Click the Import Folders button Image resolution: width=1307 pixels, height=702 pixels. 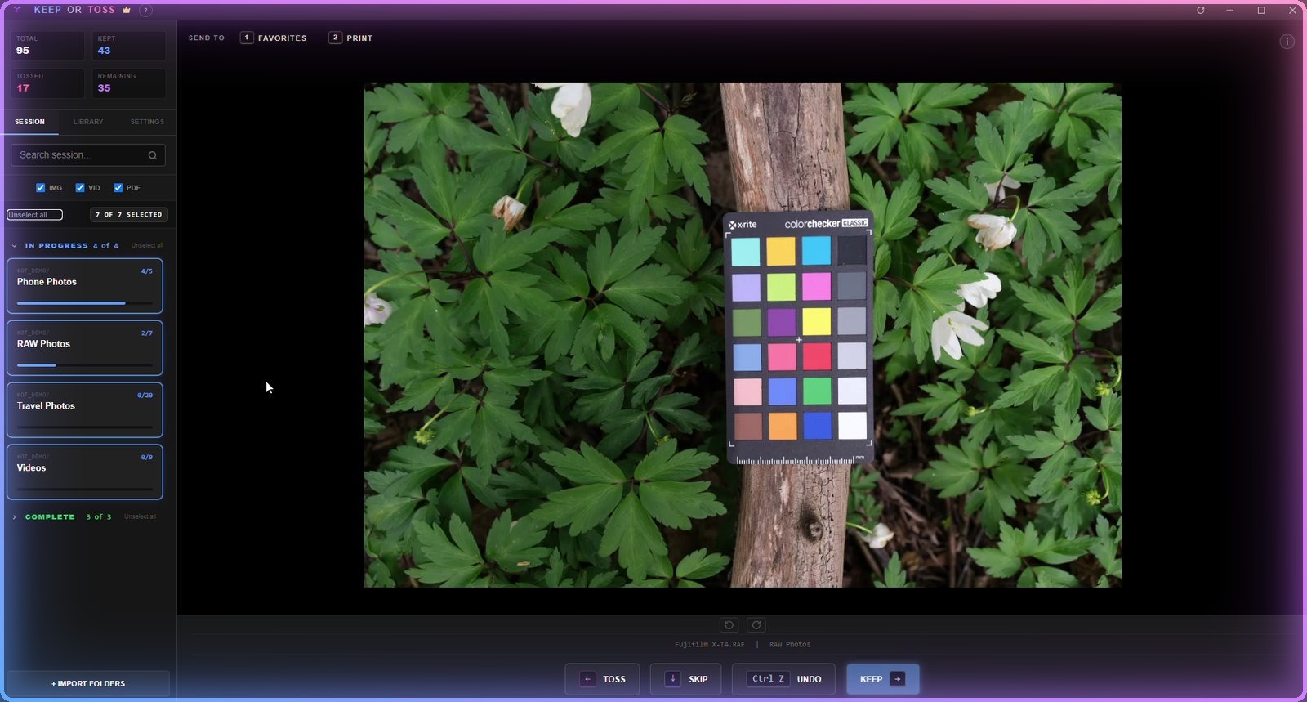coord(88,684)
